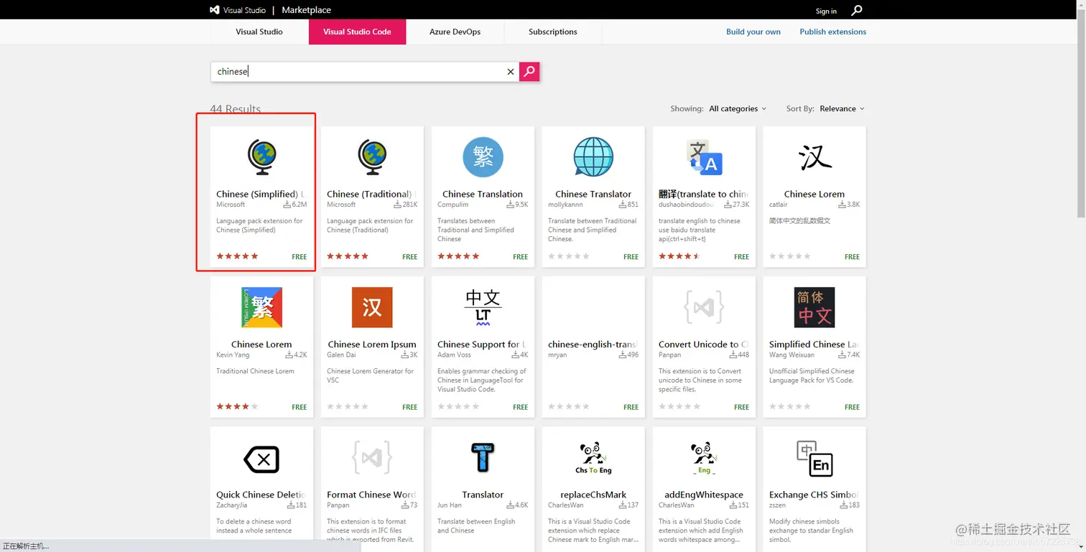Click 281K download count
The image size is (1086, 552).
[x=406, y=205]
